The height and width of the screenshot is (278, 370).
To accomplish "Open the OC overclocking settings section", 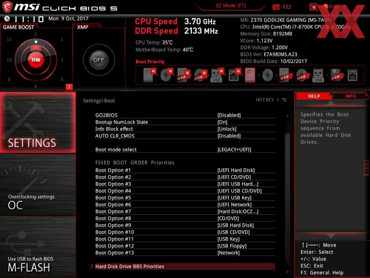I will [38, 185].
